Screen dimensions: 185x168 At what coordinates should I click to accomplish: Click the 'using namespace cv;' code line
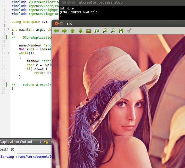[x=29, y=22]
